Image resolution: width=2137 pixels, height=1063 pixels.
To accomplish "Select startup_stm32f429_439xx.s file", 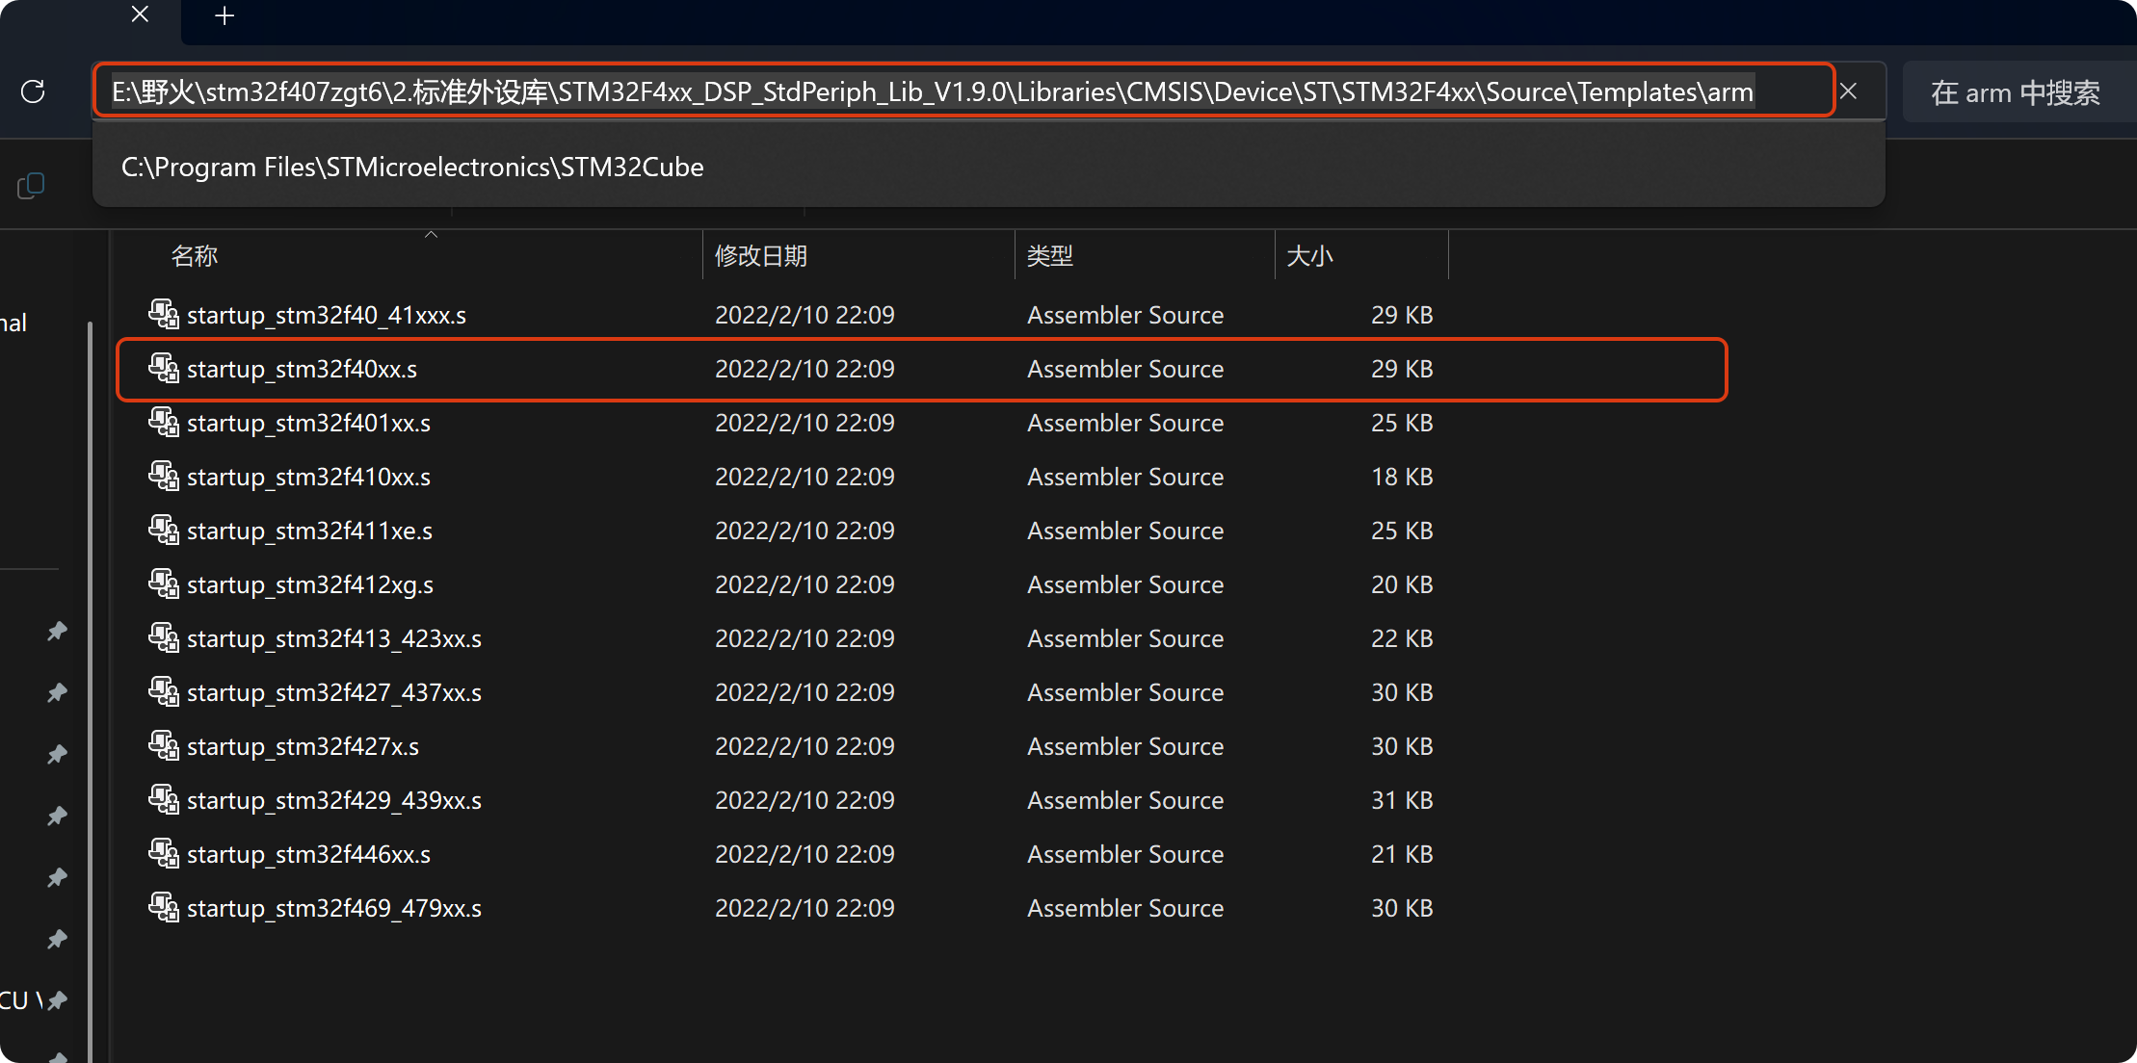I will click(x=333, y=800).
